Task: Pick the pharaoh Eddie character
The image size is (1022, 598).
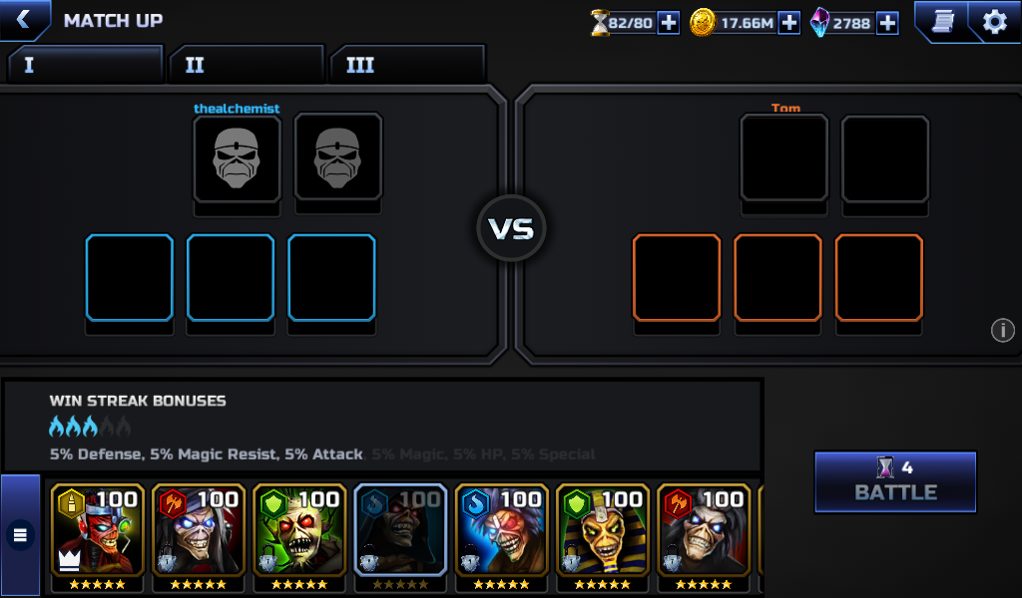Action: click(x=602, y=537)
